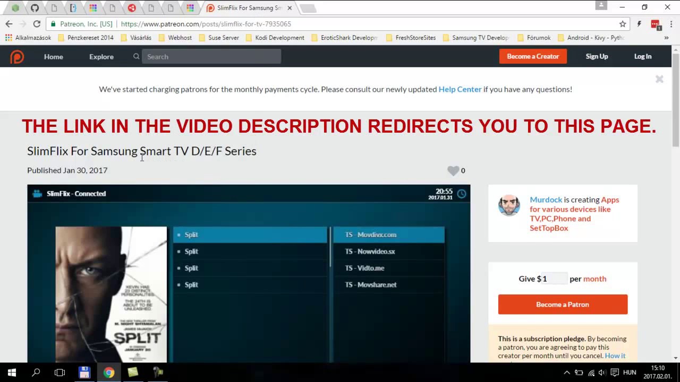Click the pledge amount input
Viewport: 680px width, 382px height.
click(x=555, y=279)
